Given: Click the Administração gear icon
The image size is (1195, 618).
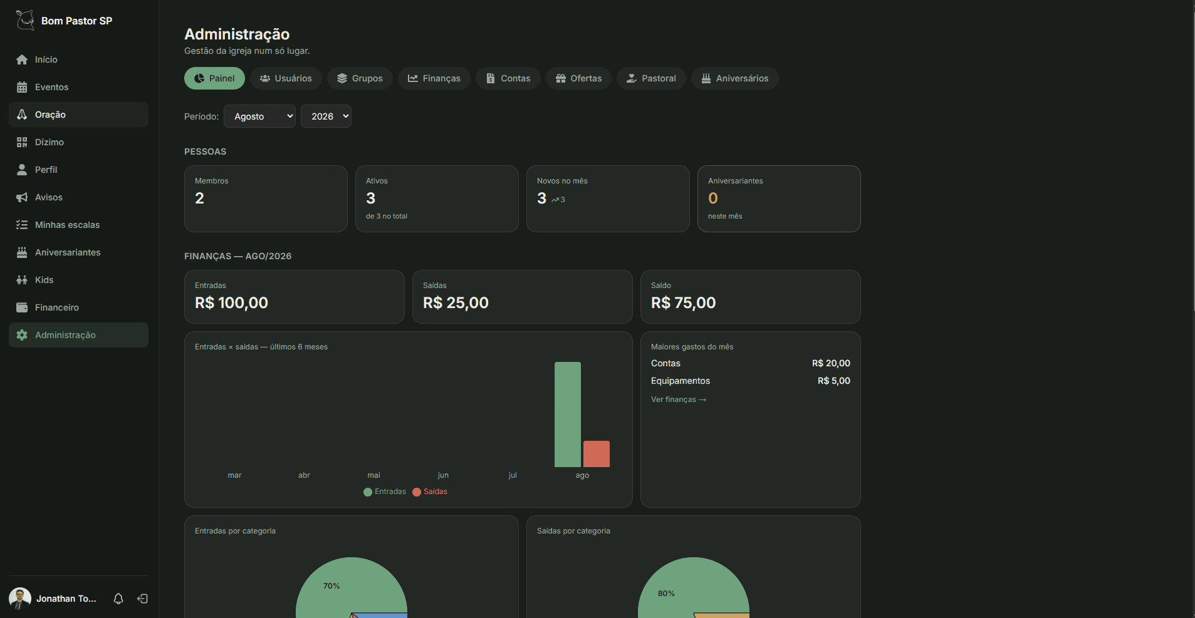Looking at the screenshot, I should tap(22, 335).
